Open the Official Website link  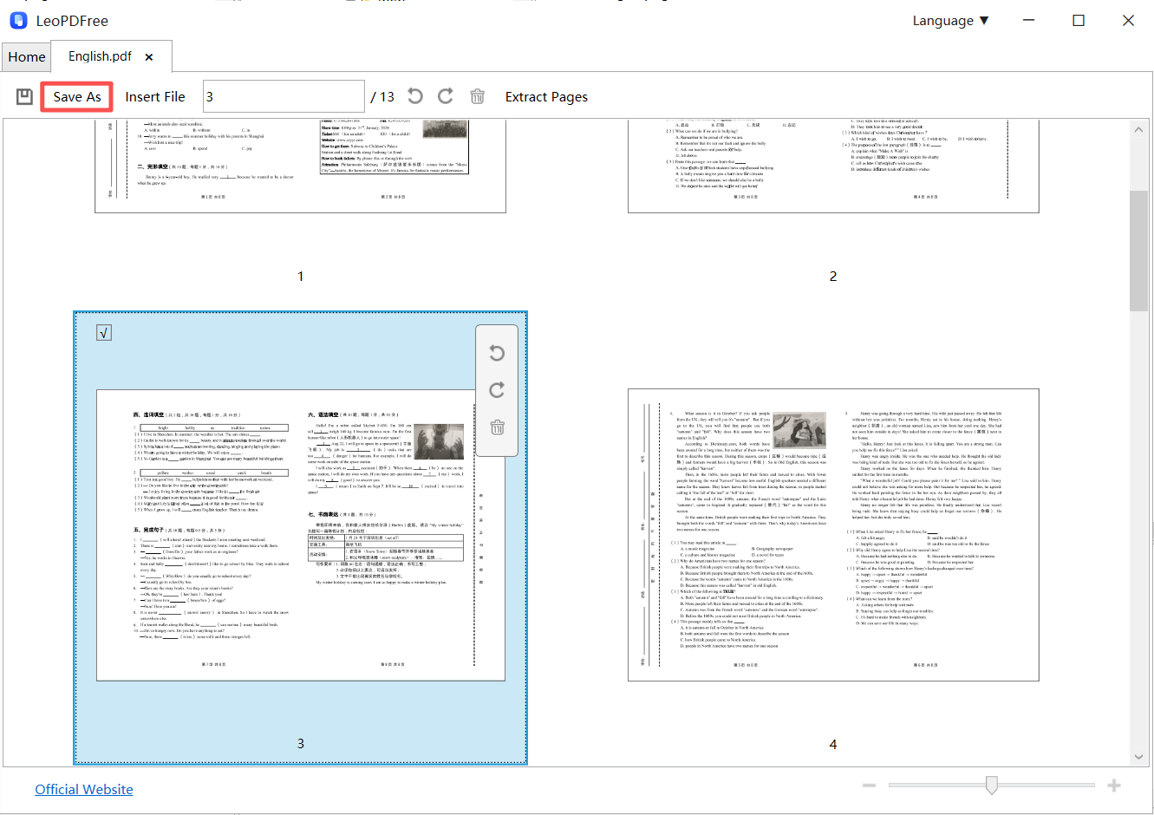84,790
